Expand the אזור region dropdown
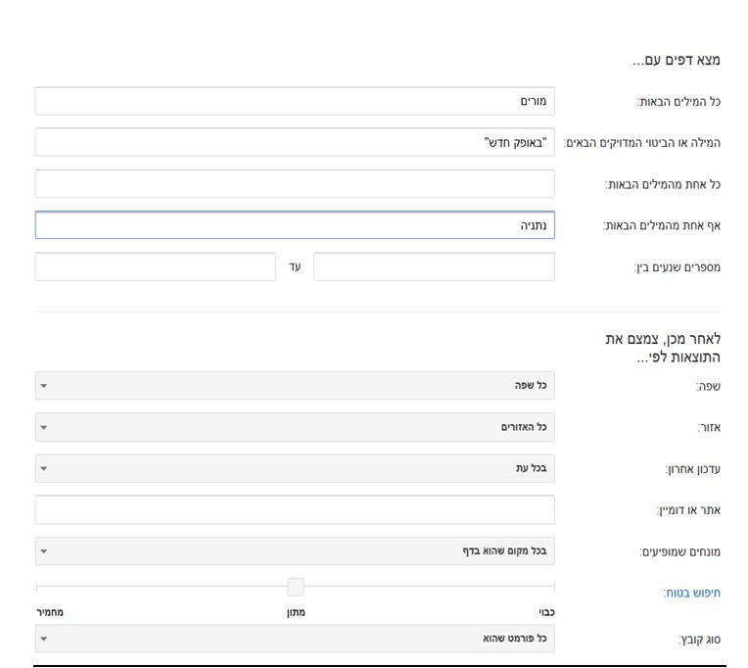Viewport: 748px width, 668px height. point(295,427)
